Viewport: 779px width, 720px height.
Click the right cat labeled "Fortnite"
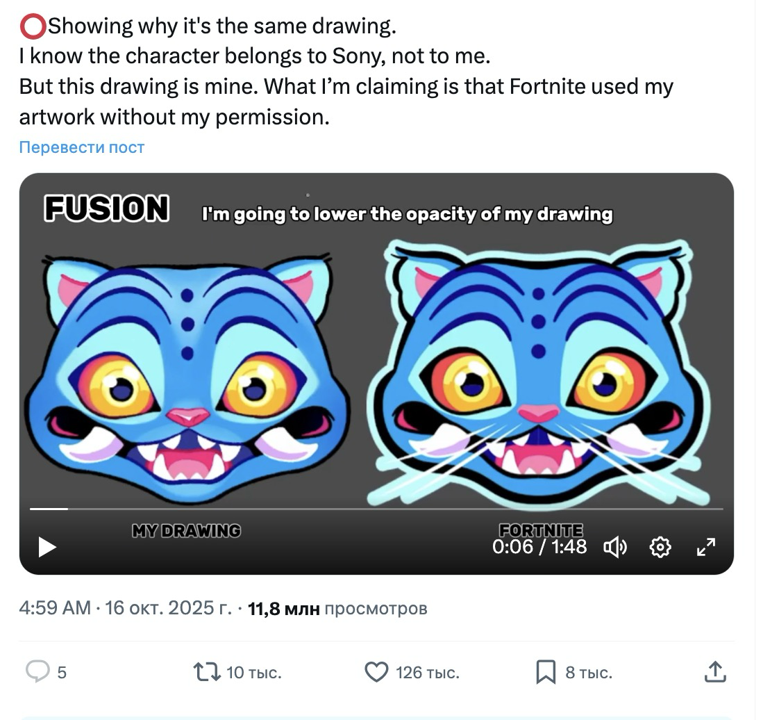pyautogui.click(x=538, y=375)
